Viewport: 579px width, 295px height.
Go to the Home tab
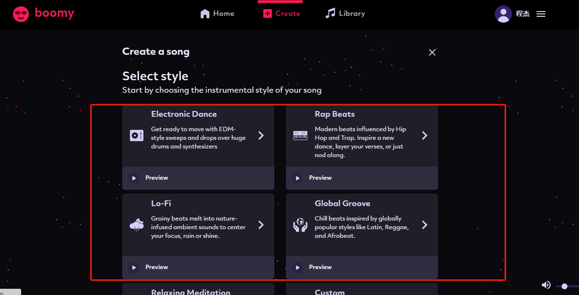pos(218,13)
